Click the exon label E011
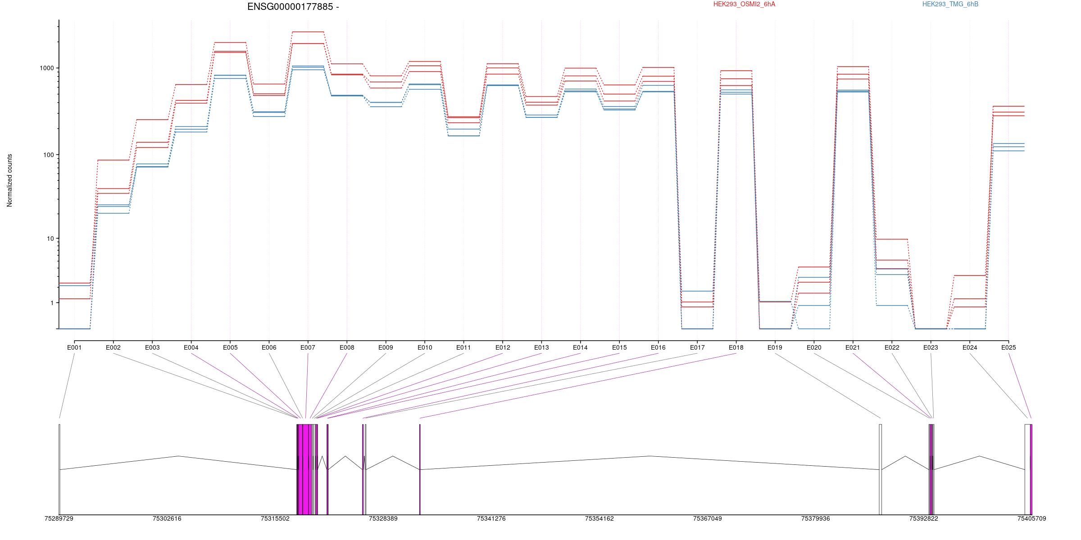1081x540 pixels. (463, 347)
